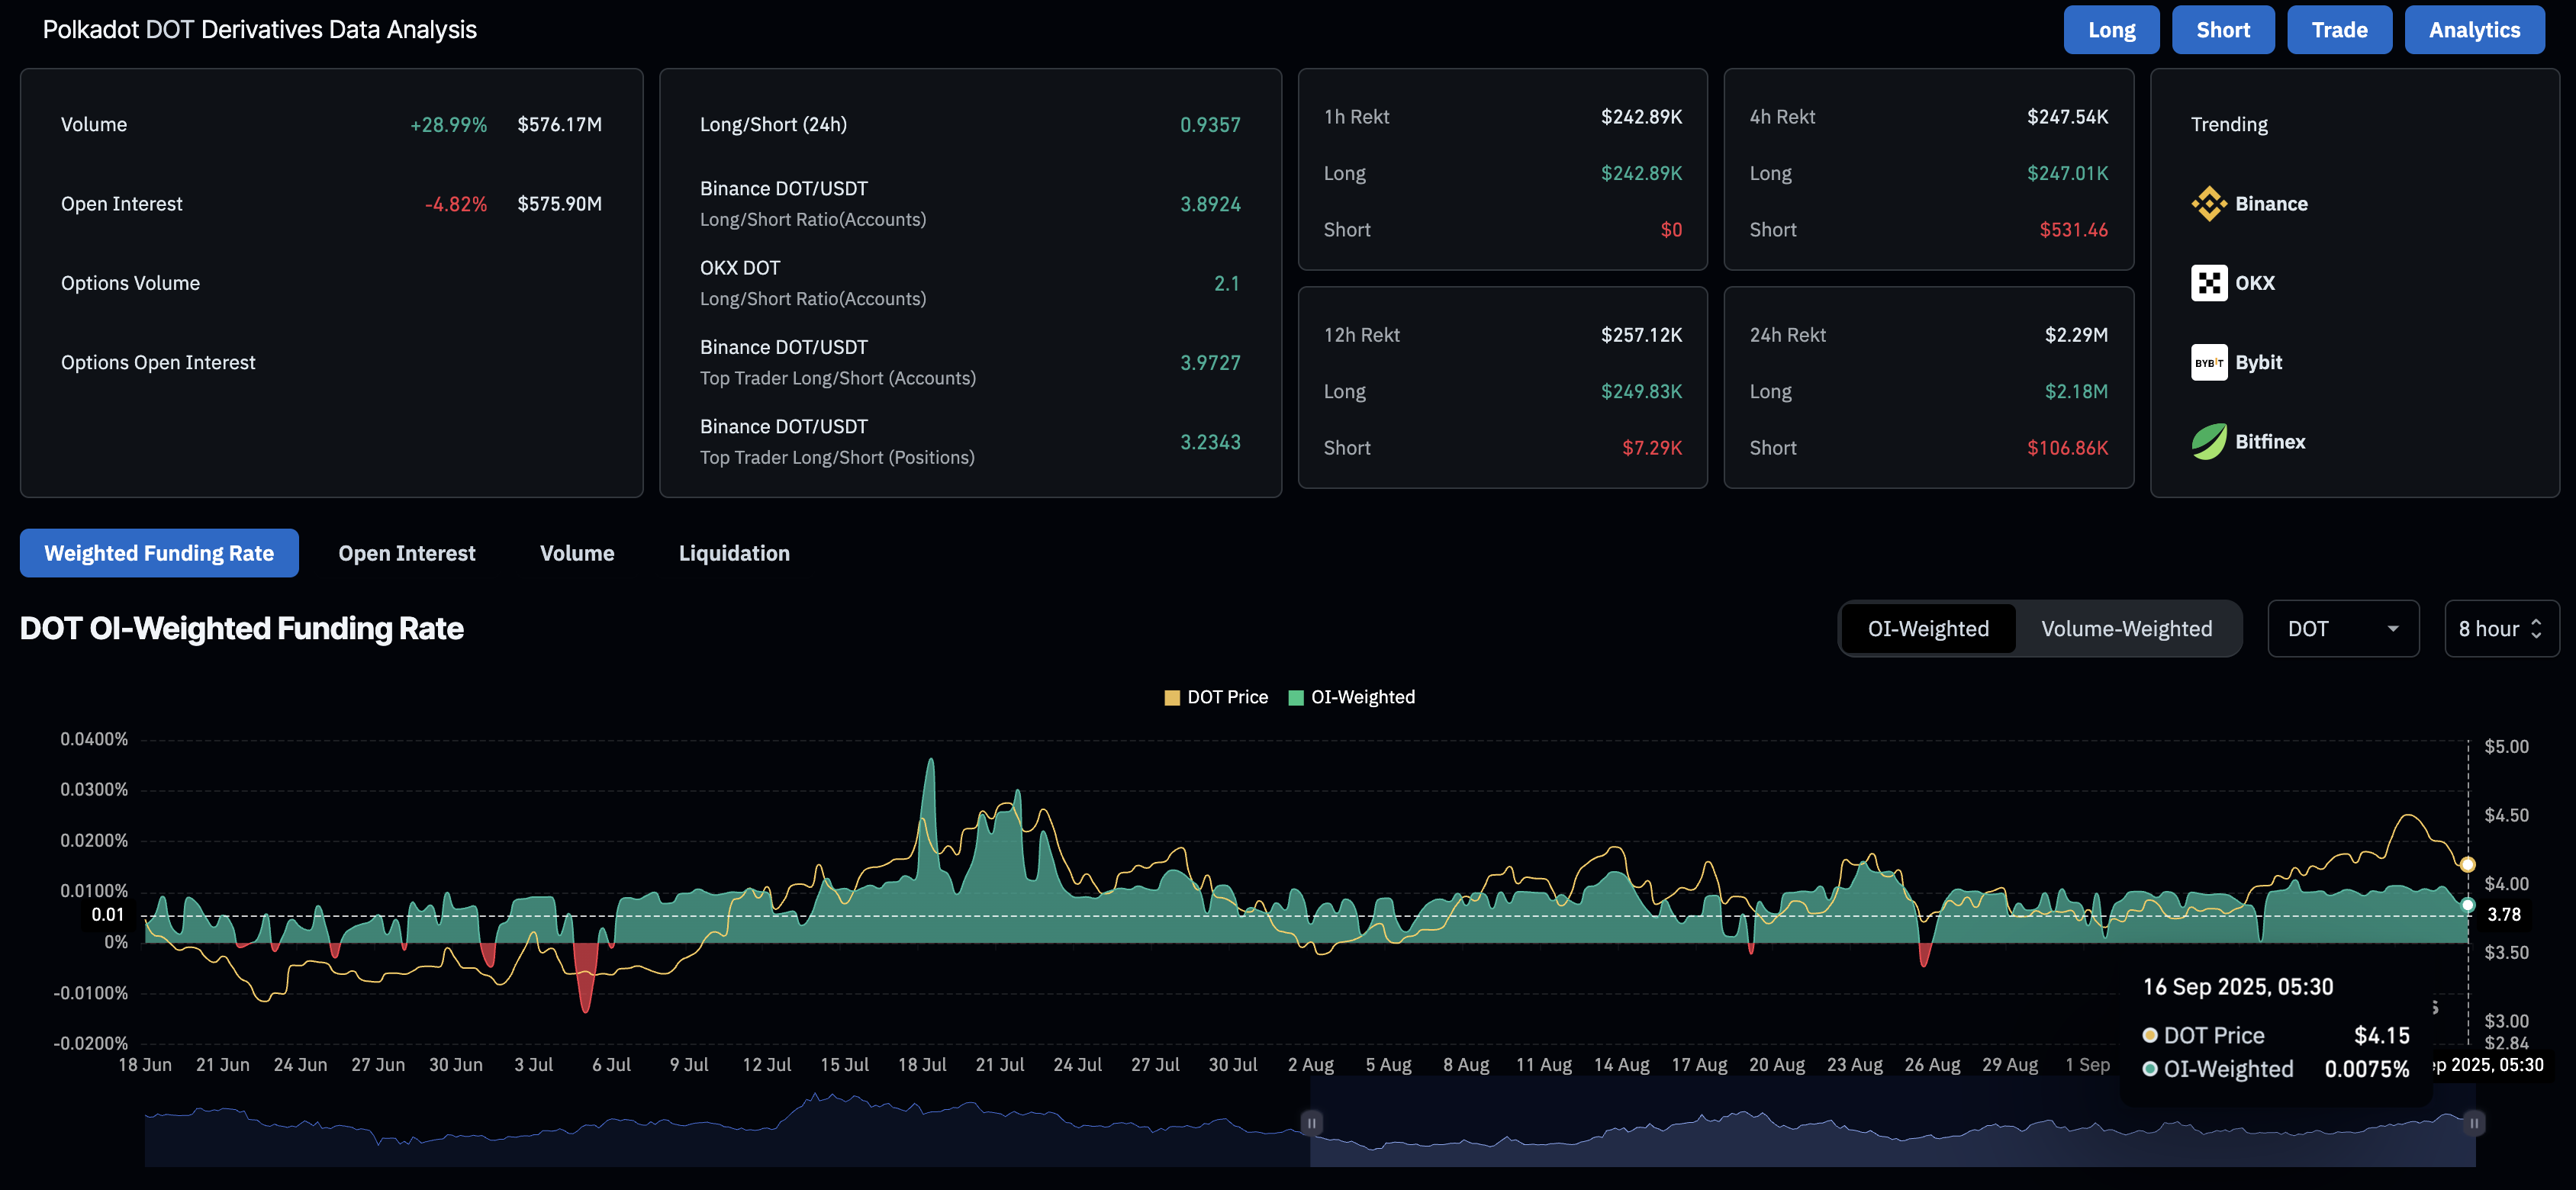The width and height of the screenshot is (2576, 1190).
Task: Switch to Volume-Weighted funding rate
Action: click(x=2126, y=629)
